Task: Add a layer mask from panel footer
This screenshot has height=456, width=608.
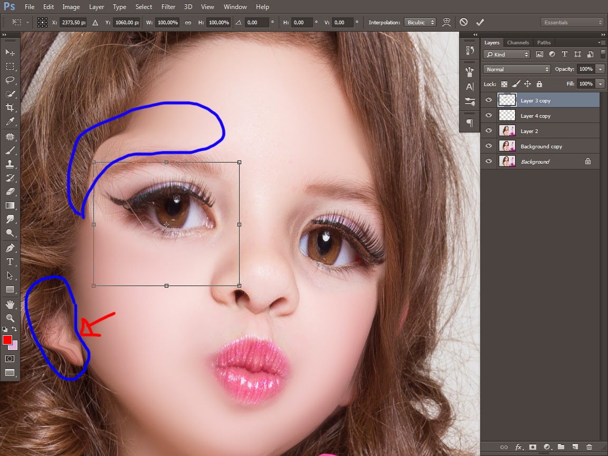Action: (533, 447)
